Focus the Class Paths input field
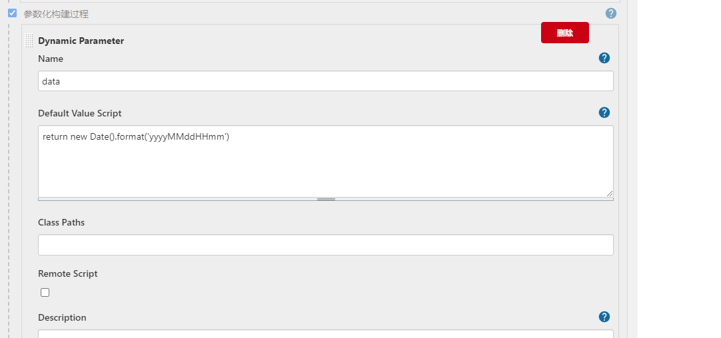Image resolution: width=721 pixels, height=338 pixels. pos(325,245)
